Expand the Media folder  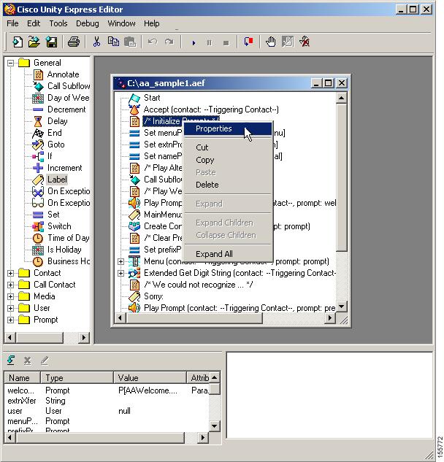click(11, 296)
